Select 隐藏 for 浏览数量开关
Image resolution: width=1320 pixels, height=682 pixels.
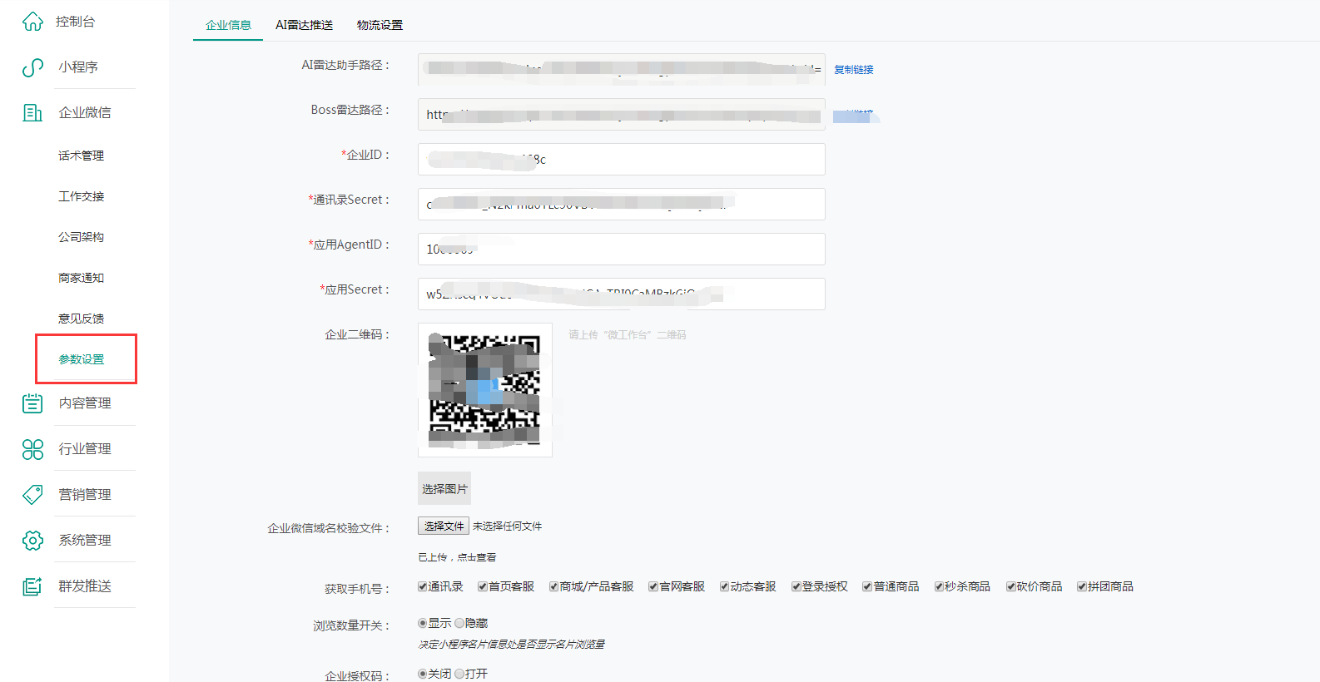tap(459, 623)
